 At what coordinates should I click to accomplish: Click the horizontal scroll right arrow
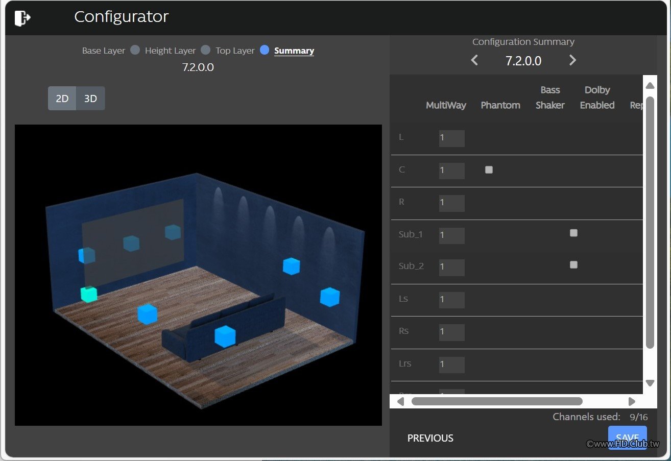pos(632,401)
